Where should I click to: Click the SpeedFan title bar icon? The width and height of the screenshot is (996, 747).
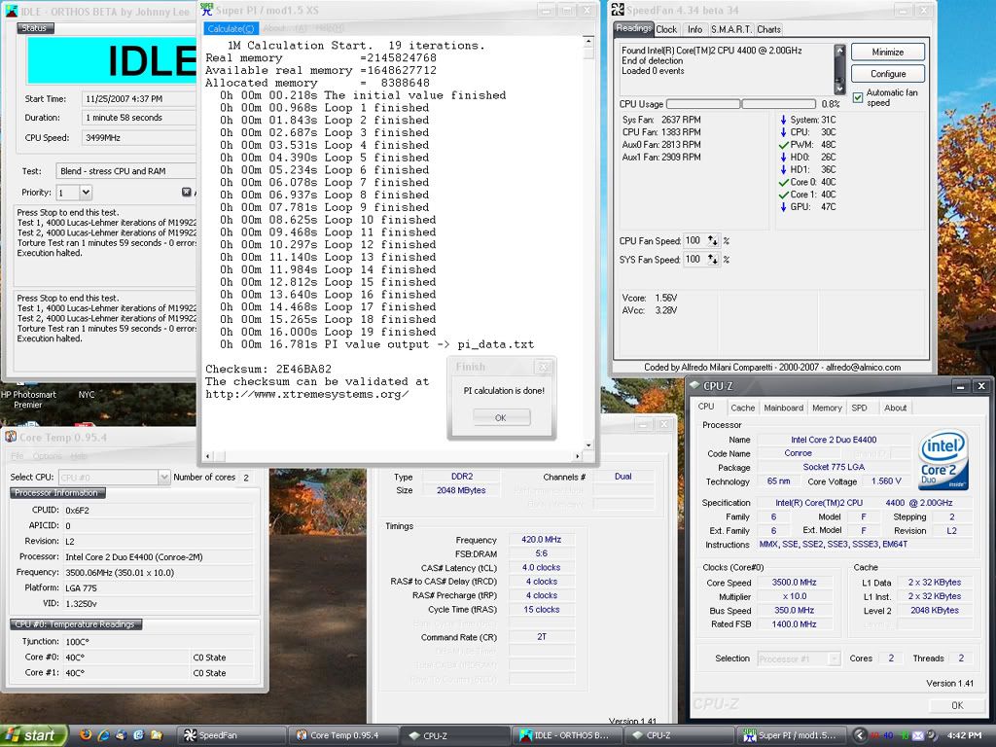pos(618,10)
